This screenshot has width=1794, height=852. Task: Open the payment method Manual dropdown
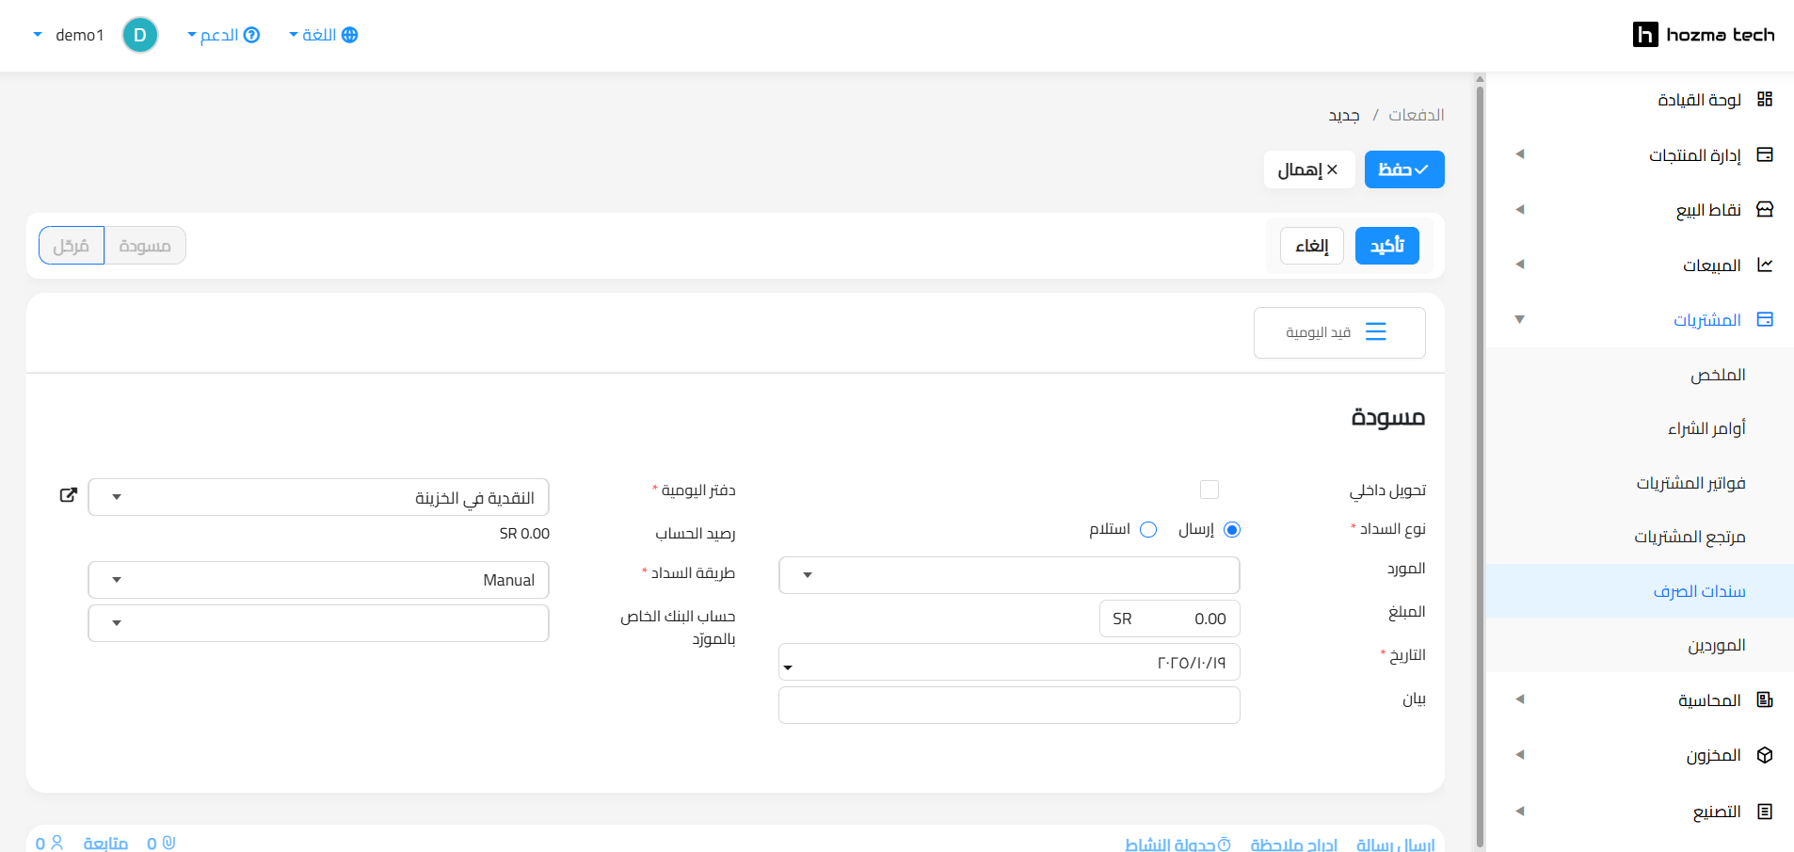click(318, 580)
